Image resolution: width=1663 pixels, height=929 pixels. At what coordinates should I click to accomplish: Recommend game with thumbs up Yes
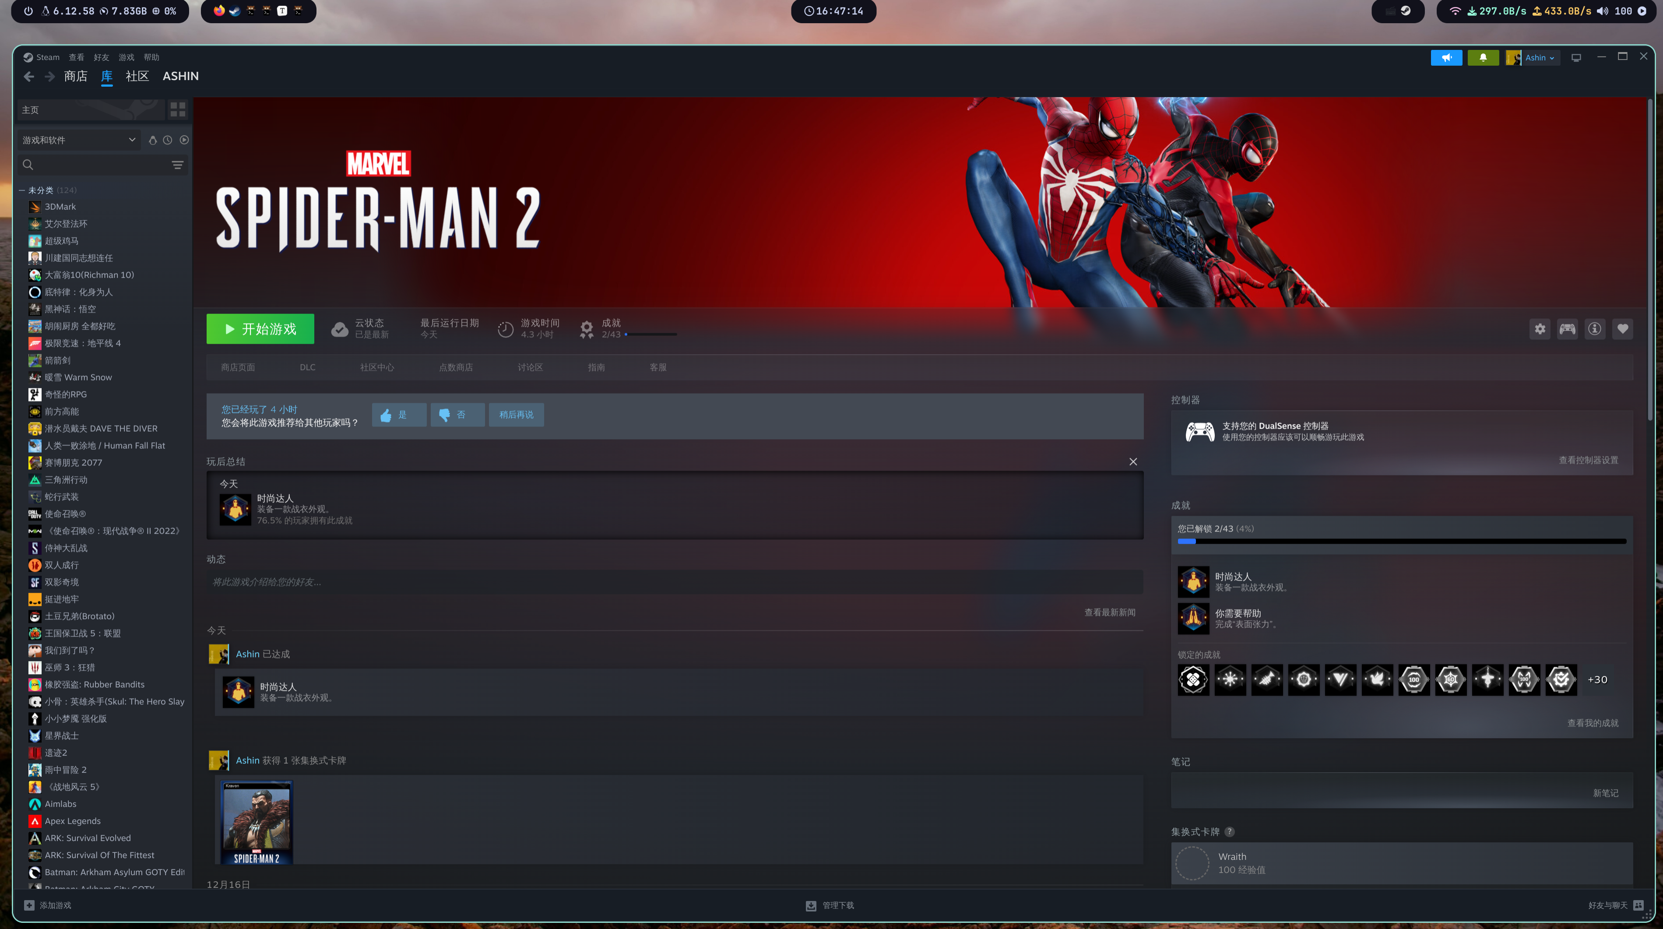[399, 415]
